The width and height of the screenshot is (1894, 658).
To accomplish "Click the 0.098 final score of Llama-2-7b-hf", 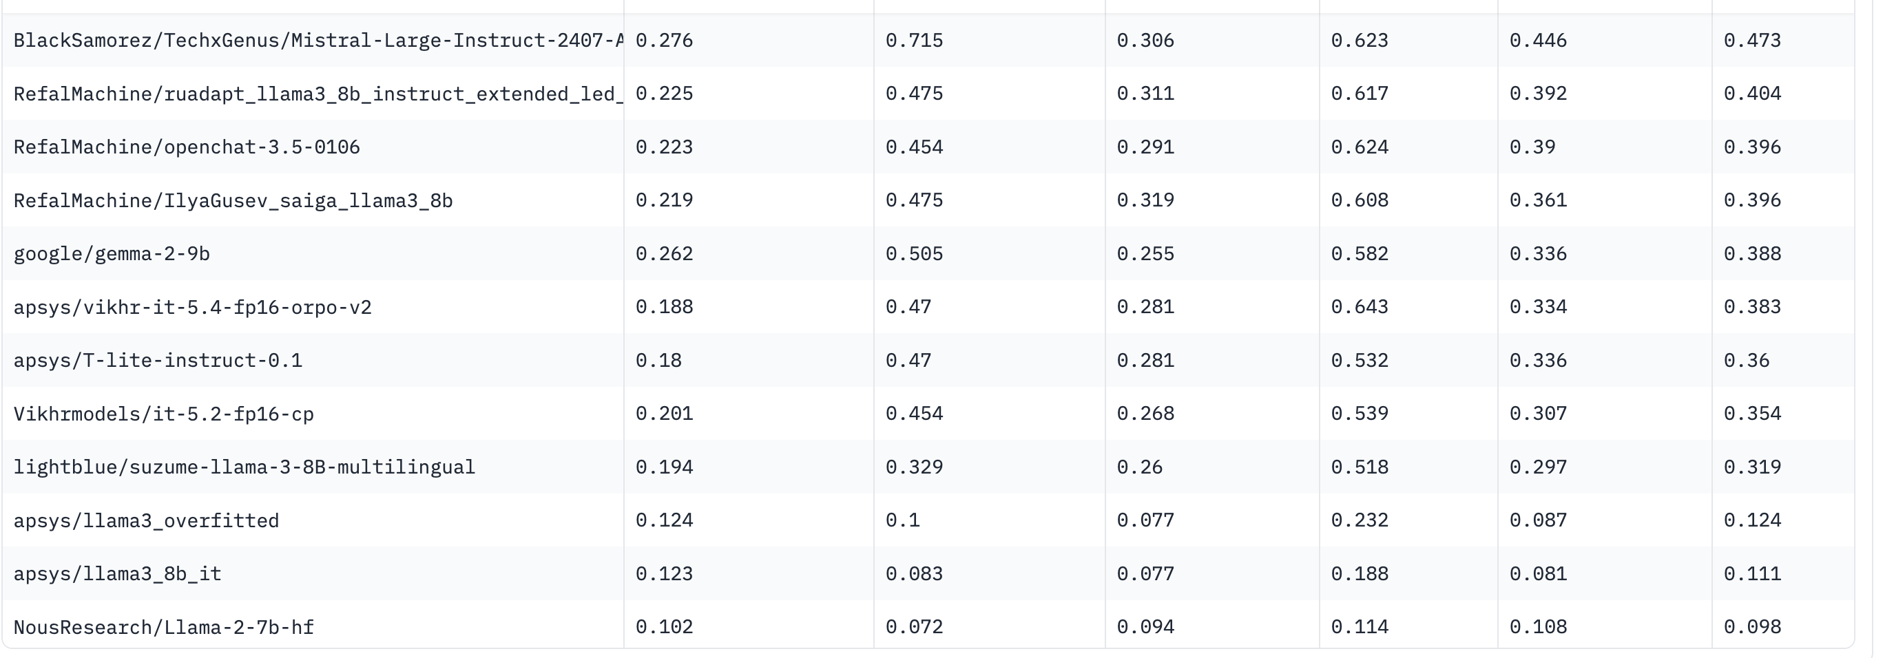I will click(1752, 627).
